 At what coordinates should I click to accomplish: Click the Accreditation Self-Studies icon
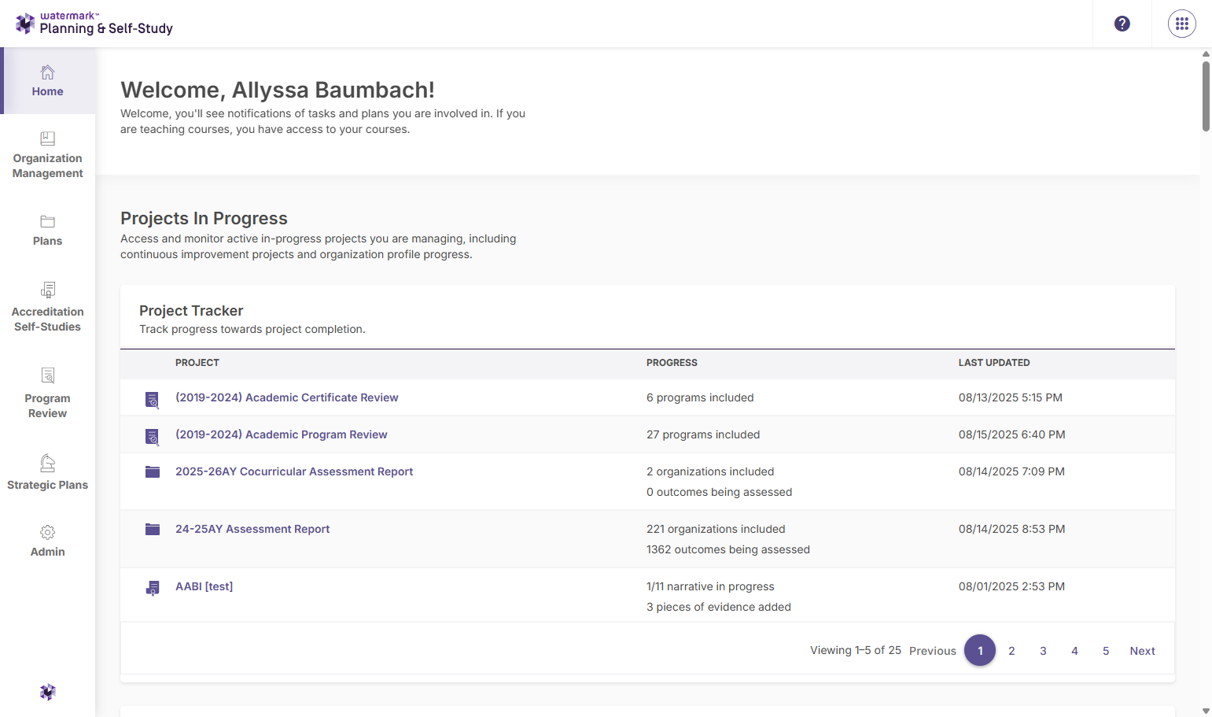click(x=48, y=290)
